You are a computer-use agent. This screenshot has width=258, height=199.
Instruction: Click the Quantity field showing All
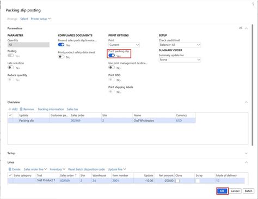coord(28,45)
